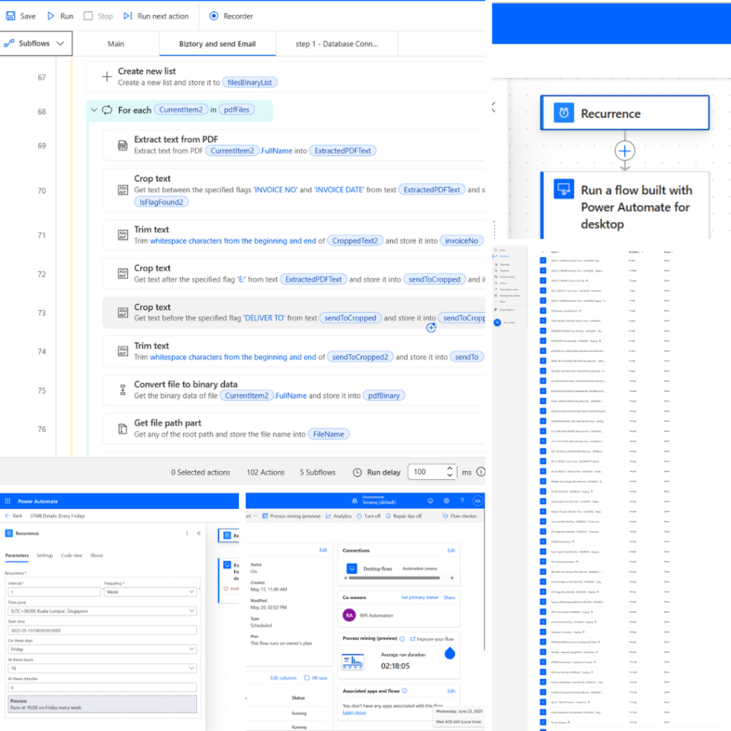The image size is (731, 731).
Task: Start the Recorder from the toolbar
Action: coord(214,16)
